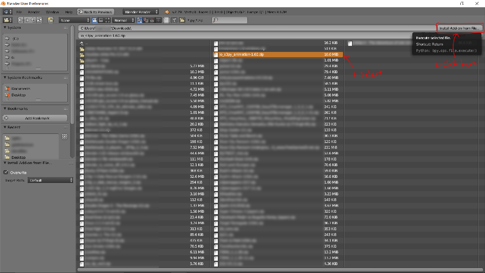Screen dimensions: 485x273
Task: Clear the Recent folders list
Action: click(64, 136)
